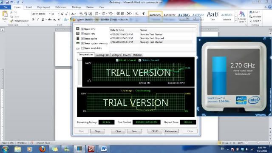
Task: Uncheck the Stress CPU checkbox
Action: (82, 29)
